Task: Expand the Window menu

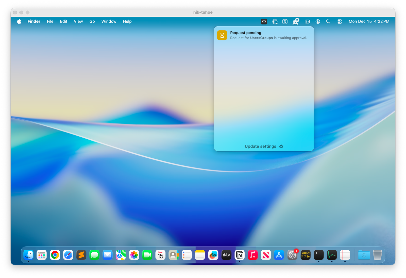Action: 109,22
